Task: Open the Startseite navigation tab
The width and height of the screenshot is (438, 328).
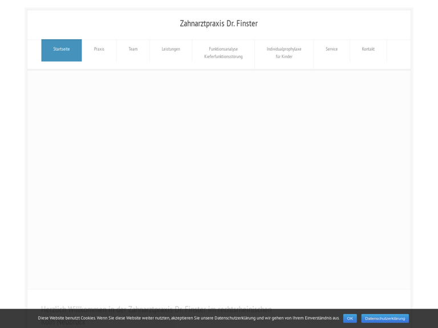Action: pyautogui.click(x=62, y=50)
